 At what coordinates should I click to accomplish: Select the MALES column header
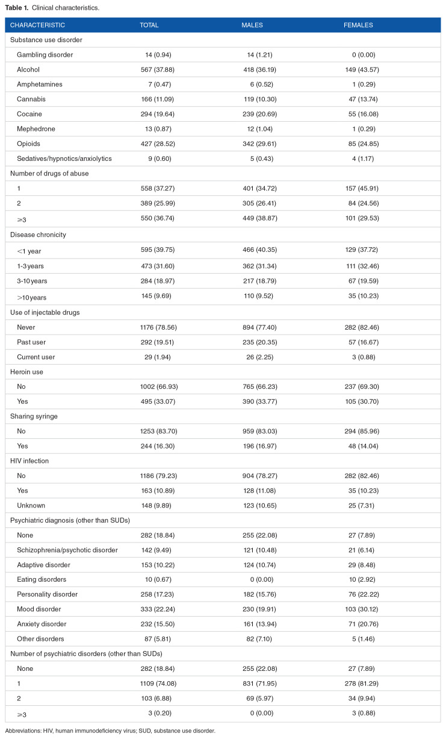(252, 25)
